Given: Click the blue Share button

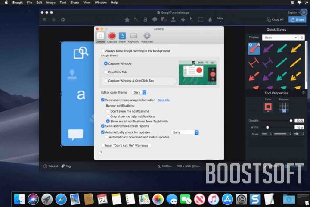Looking at the screenshot, I should [x=298, y=19].
